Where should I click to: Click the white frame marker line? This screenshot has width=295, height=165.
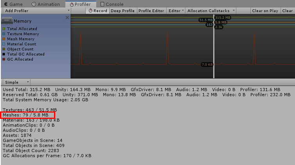214,46
